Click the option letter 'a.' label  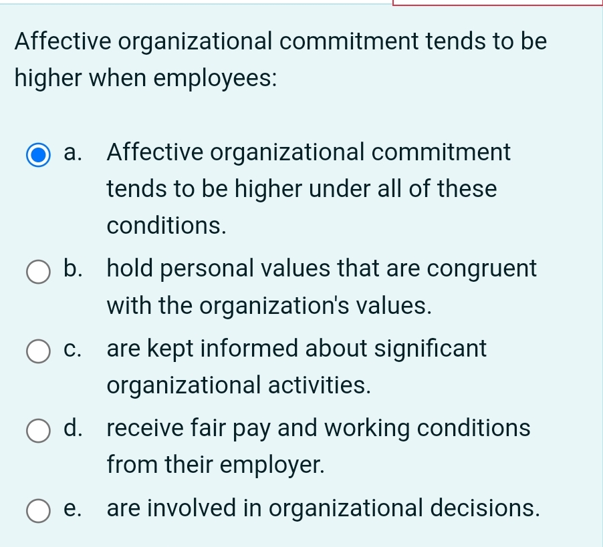coord(72,154)
